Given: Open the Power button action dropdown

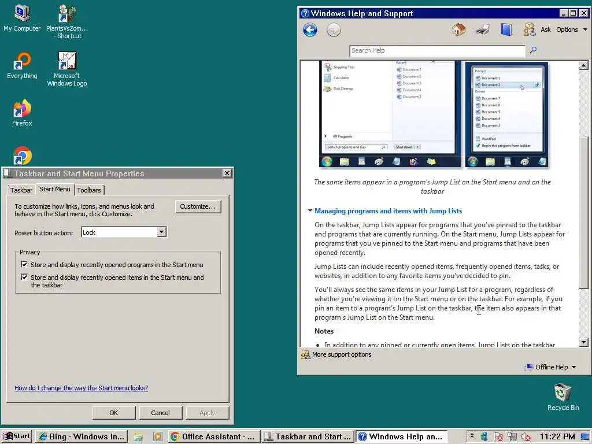Looking at the screenshot, I should 162,232.
